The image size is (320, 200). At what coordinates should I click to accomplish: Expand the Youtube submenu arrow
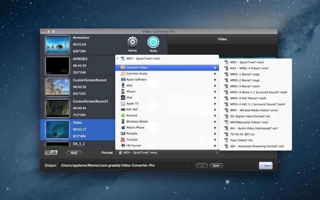tap(215, 140)
